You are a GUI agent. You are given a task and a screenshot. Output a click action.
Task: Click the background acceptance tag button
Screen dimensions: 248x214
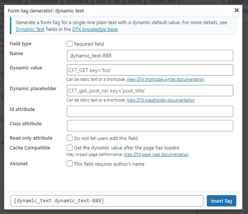coord(77,2)
